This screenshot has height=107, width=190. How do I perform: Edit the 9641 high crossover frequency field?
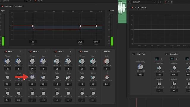pyautogui.click(x=96, y=42)
